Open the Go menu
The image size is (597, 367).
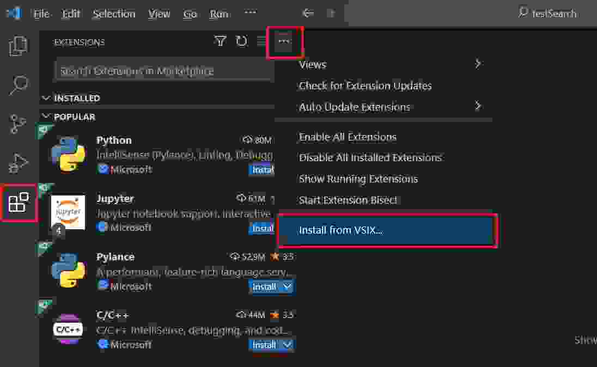[190, 14]
